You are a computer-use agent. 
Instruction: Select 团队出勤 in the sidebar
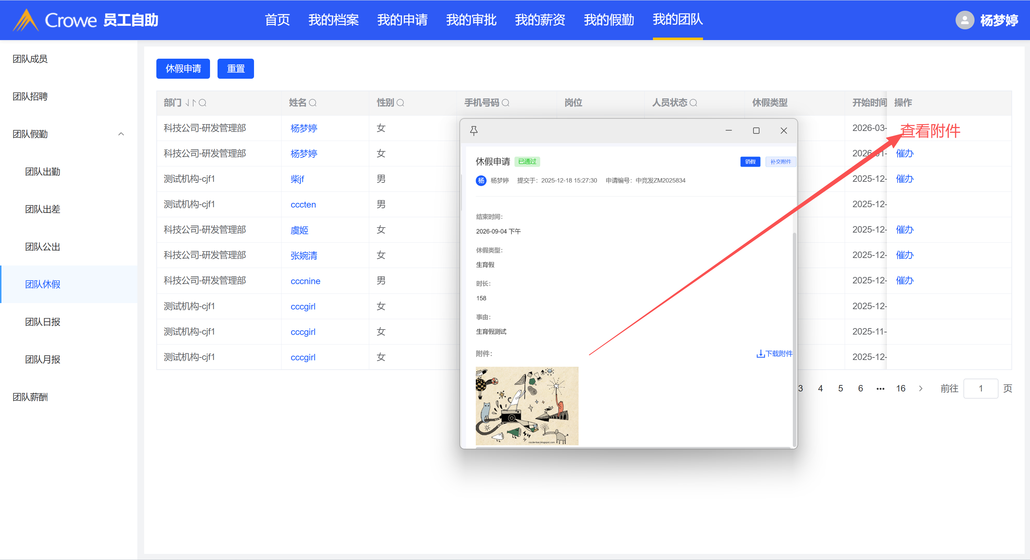pos(42,172)
